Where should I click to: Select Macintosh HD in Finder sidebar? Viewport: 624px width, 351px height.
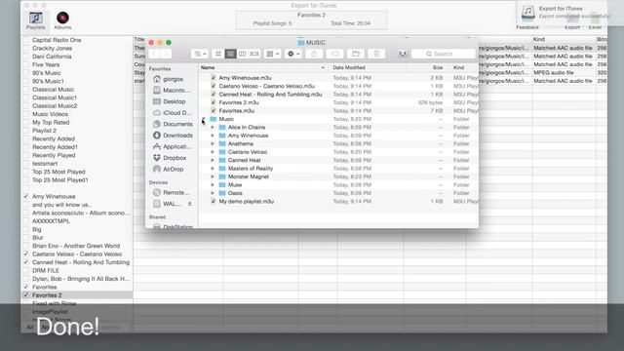[172, 90]
